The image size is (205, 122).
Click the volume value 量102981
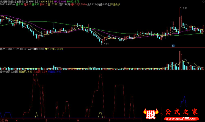53,5
